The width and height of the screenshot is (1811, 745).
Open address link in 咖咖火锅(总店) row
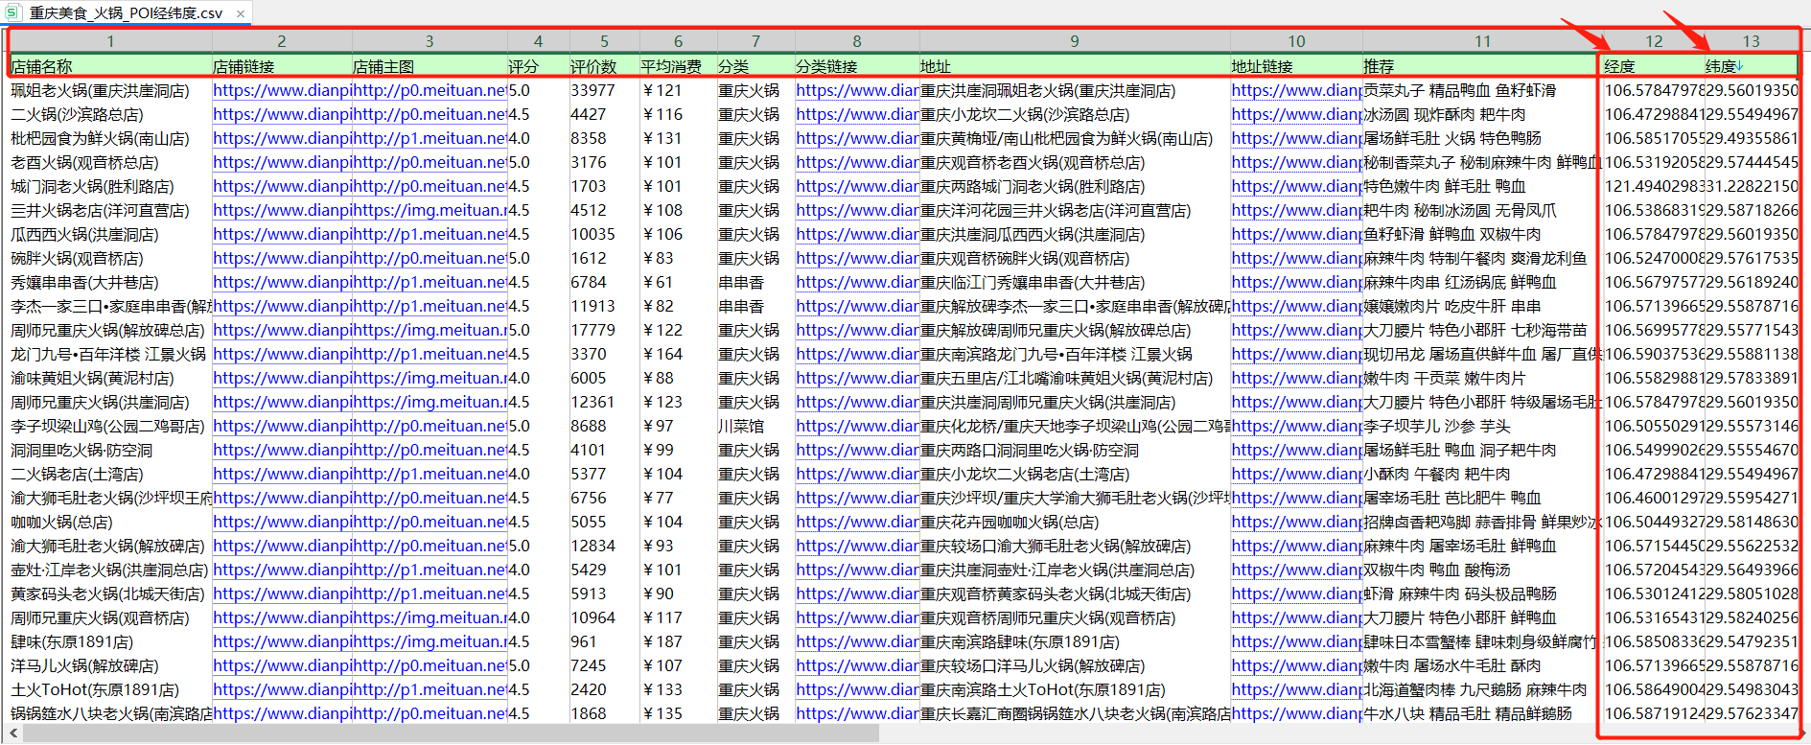[1296, 522]
